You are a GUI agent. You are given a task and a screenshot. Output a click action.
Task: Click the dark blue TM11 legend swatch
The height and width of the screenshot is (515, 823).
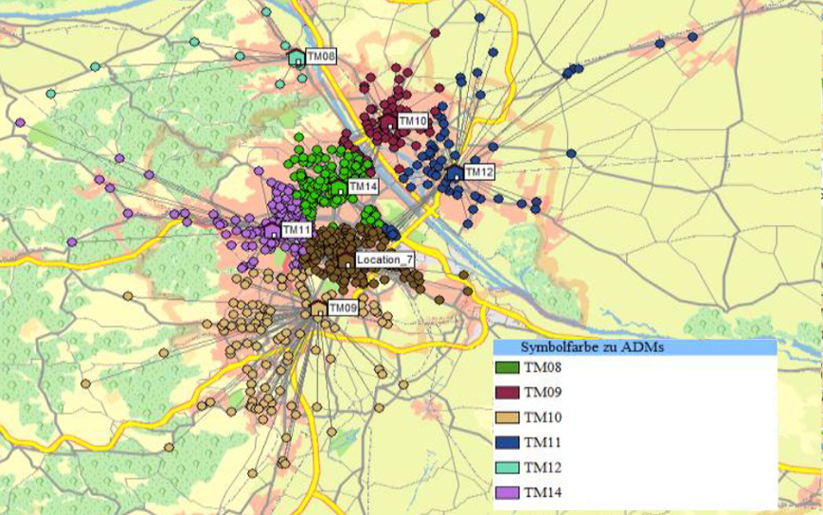coord(508,443)
